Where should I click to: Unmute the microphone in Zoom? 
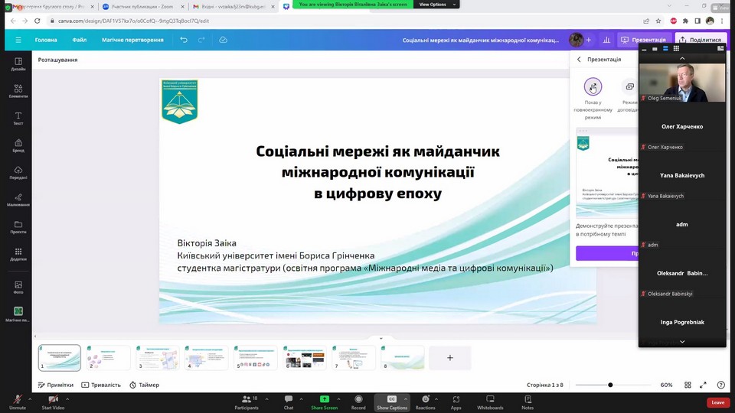17,402
